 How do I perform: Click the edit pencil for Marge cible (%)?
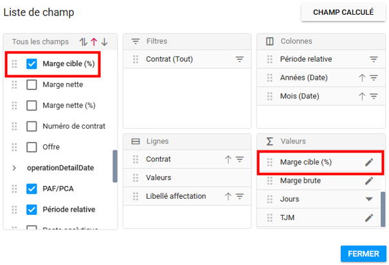pos(369,162)
